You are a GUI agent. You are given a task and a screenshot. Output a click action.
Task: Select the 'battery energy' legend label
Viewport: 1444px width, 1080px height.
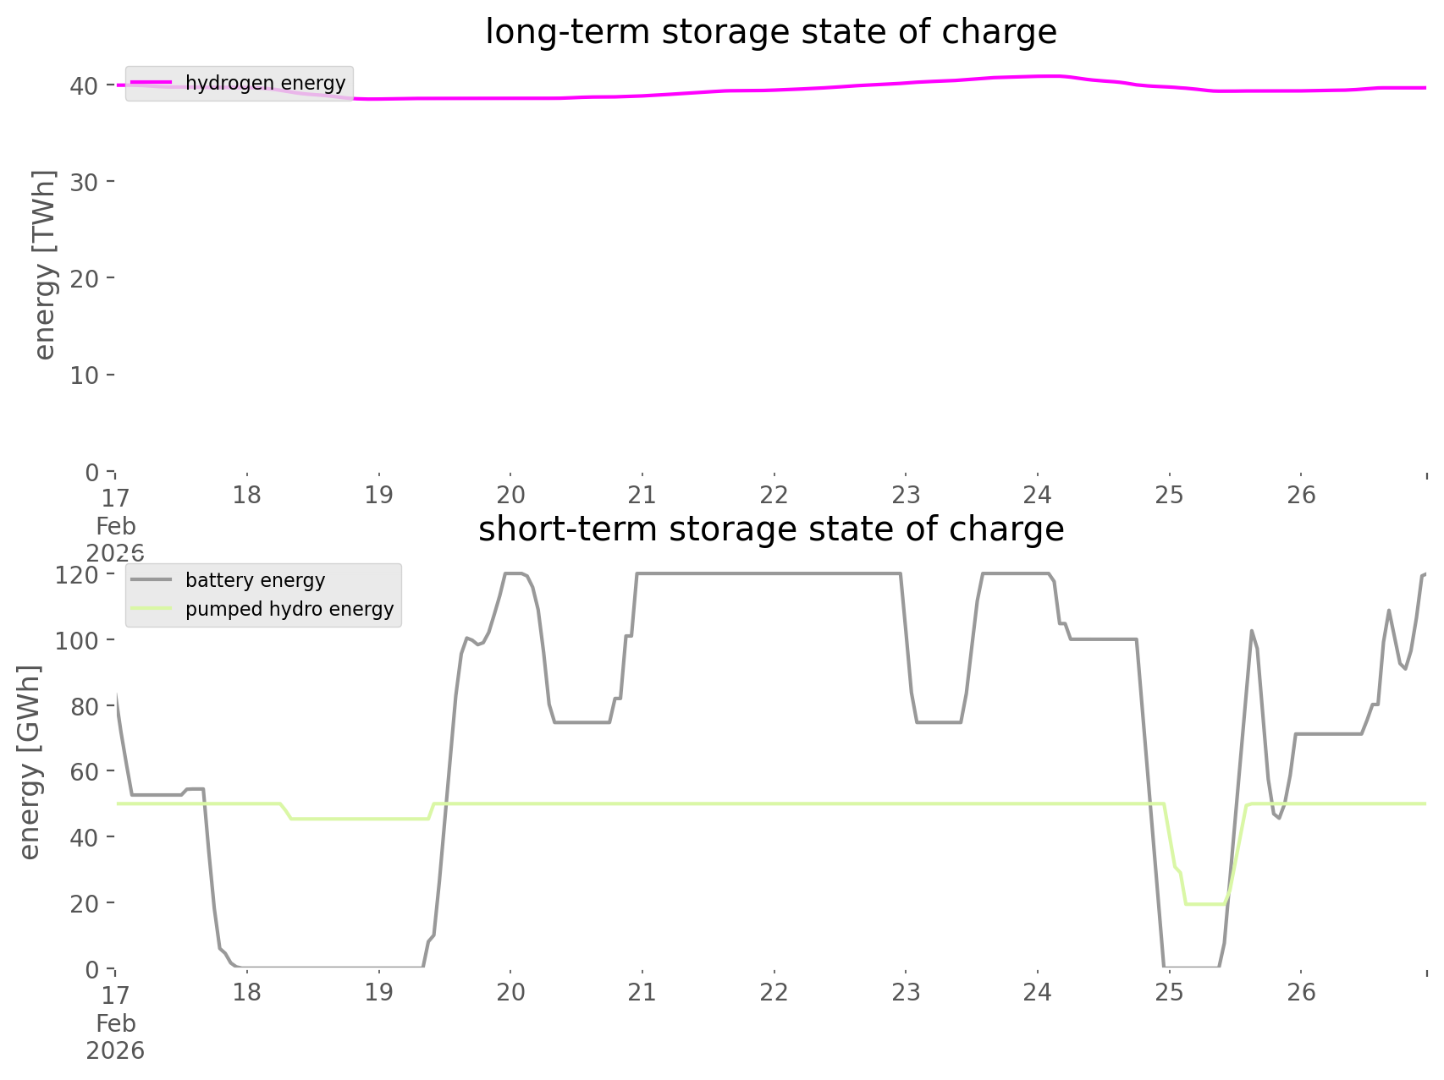(x=255, y=580)
